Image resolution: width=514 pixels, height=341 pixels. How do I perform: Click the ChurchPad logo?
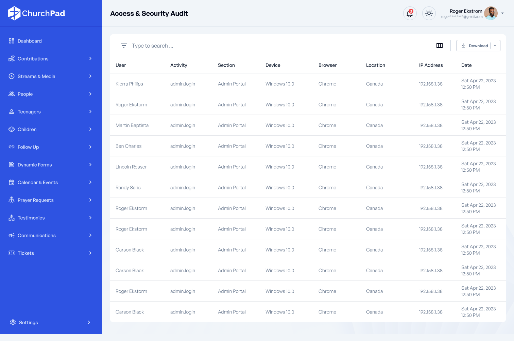point(37,13)
